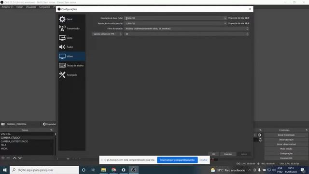Open Cortana circle on taskbar
The width and height of the screenshot is (309, 174).
coord(84,170)
